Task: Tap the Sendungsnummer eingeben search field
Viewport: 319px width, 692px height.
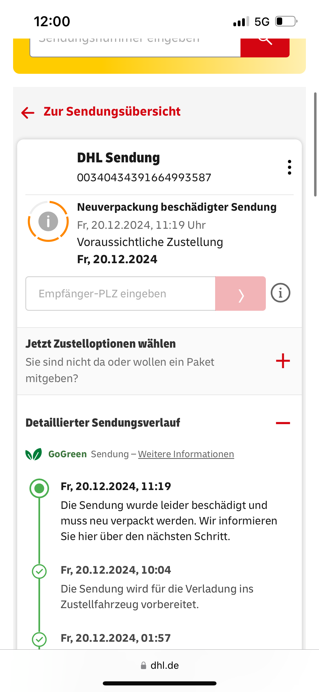Action: click(x=135, y=47)
